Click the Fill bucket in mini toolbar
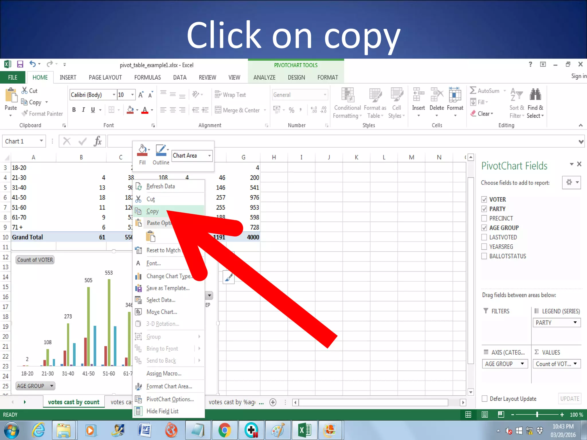This screenshot has height=440, width=587. (x=142, y=150)
